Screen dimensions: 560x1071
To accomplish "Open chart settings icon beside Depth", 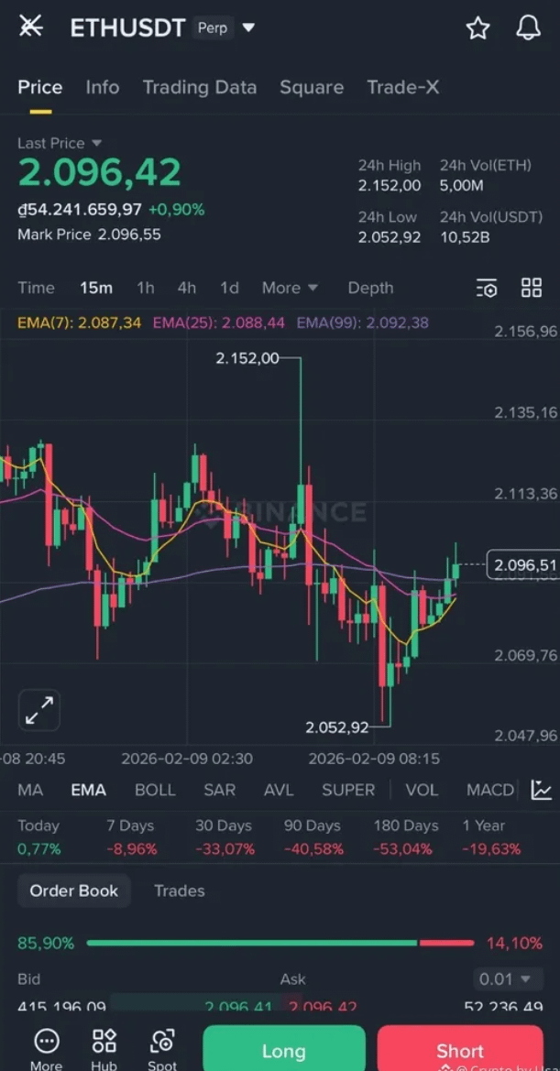I will (x=487, y=289).
